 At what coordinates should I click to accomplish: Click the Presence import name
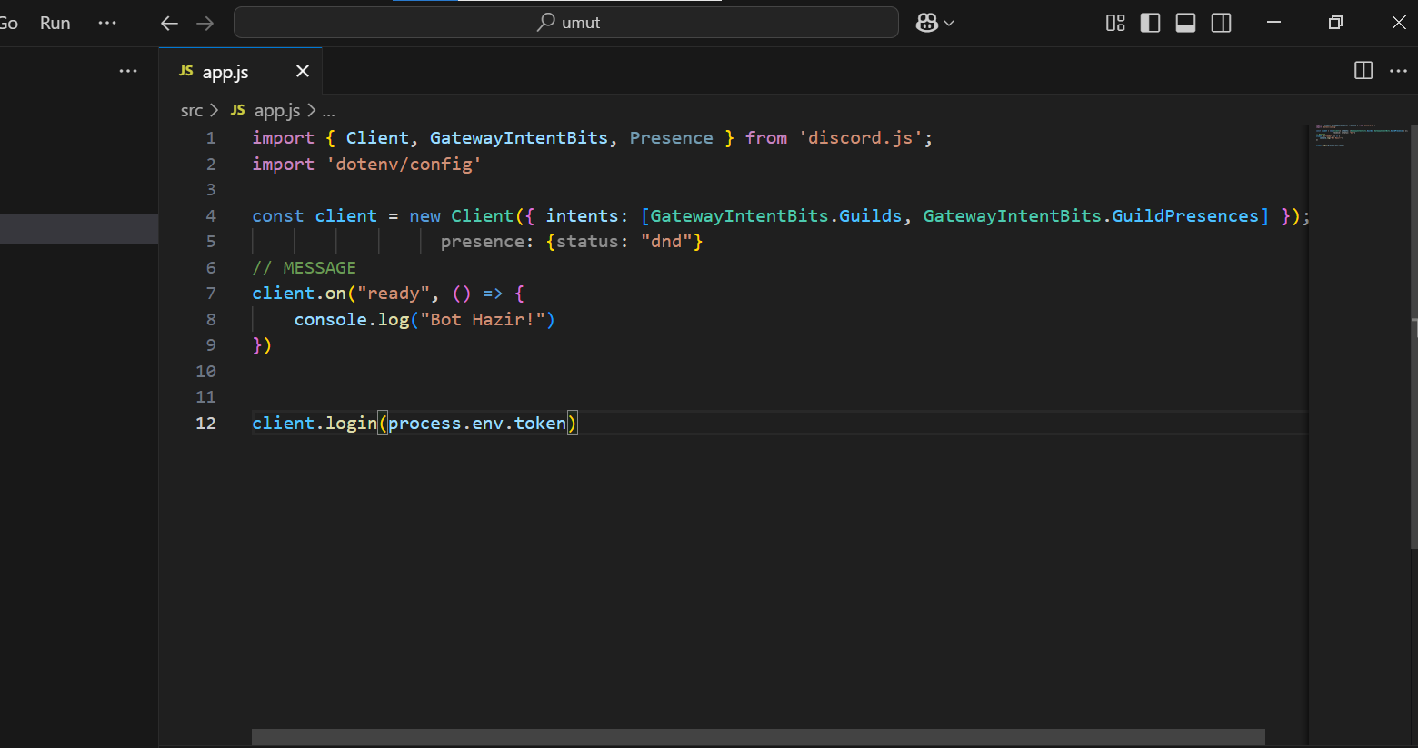(x=671, y=138)
